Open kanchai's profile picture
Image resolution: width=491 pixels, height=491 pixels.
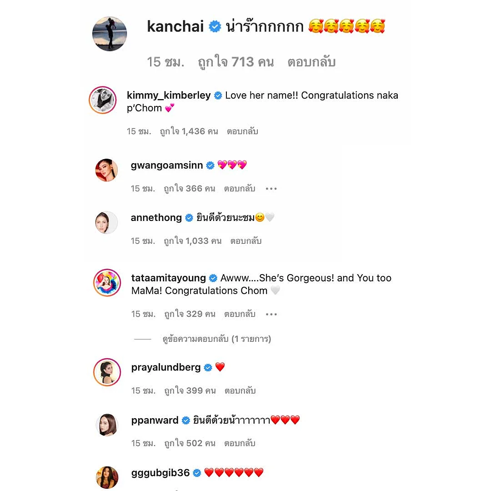pyautogui.click(x=109, y=34)
